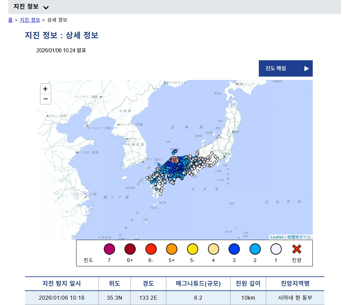Click the 東シナ海 label on the map

point(116,197)
